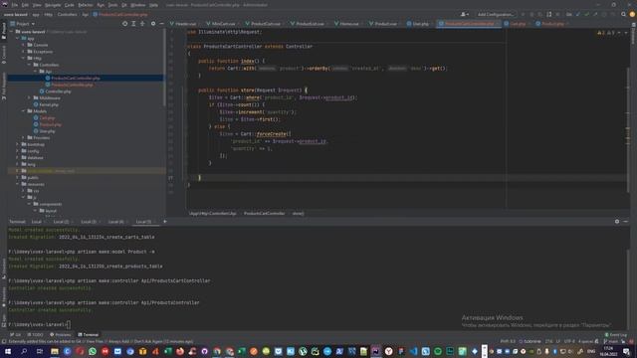Click the Git push arrow icon
637x358 pixels.
595,14
